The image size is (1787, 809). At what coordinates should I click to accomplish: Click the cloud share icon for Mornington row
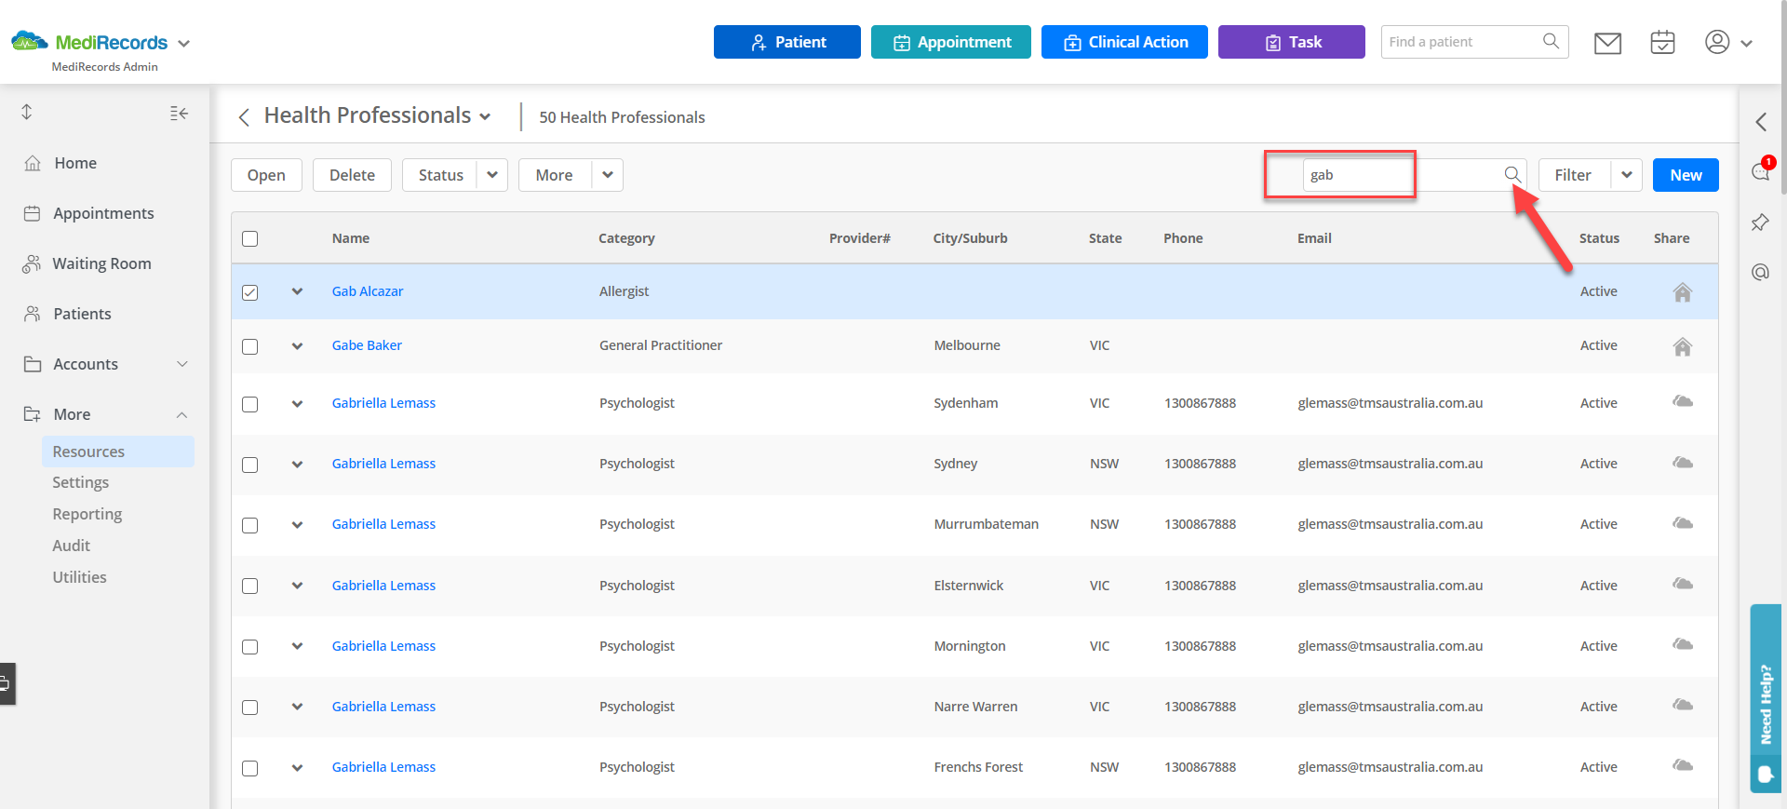point(1682,644)
